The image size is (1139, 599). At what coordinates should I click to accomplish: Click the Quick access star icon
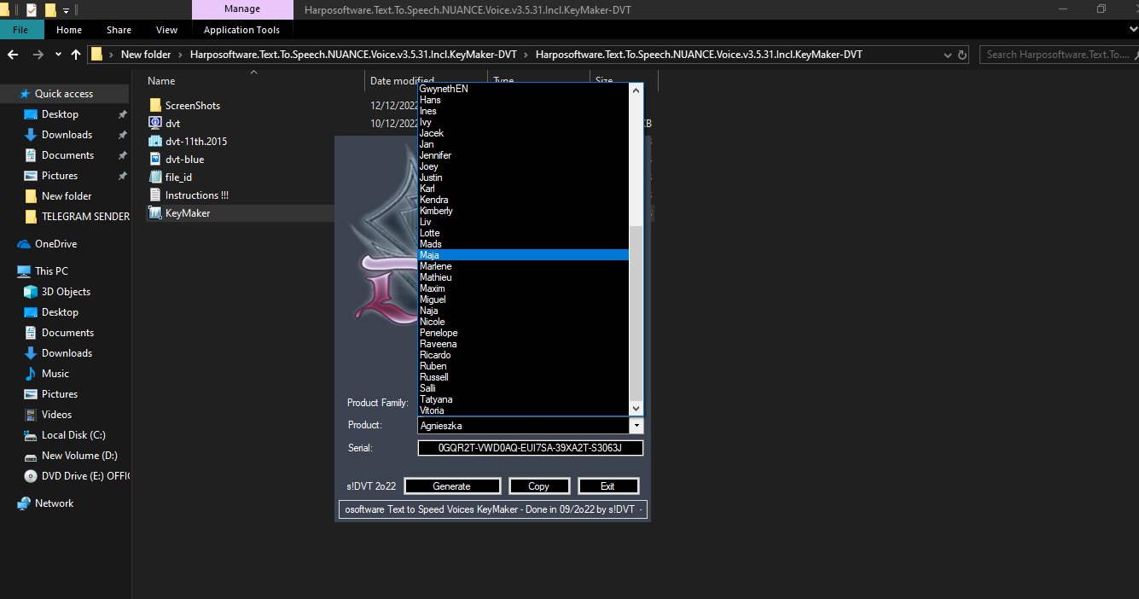point(24,94)
